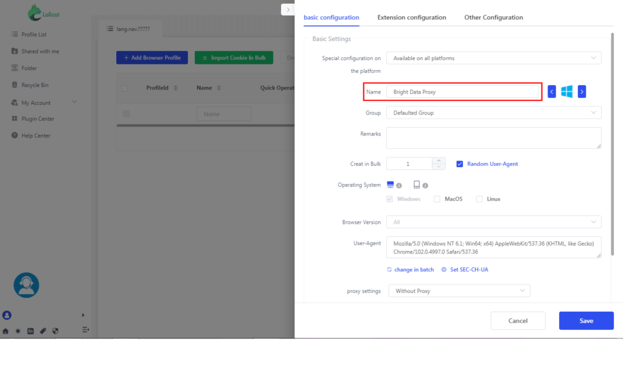Select the mobile operating system icon
Screen dimensions: 623x389
coord(418,184)
